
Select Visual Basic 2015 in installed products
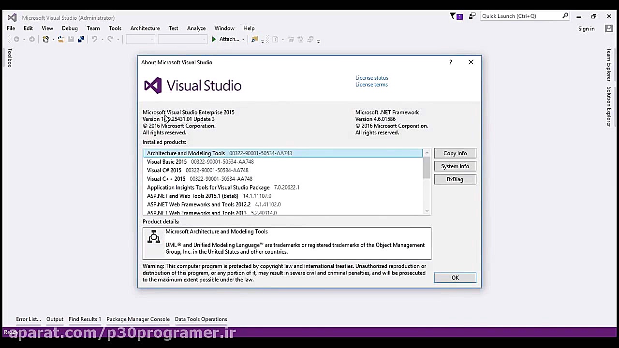283,162
